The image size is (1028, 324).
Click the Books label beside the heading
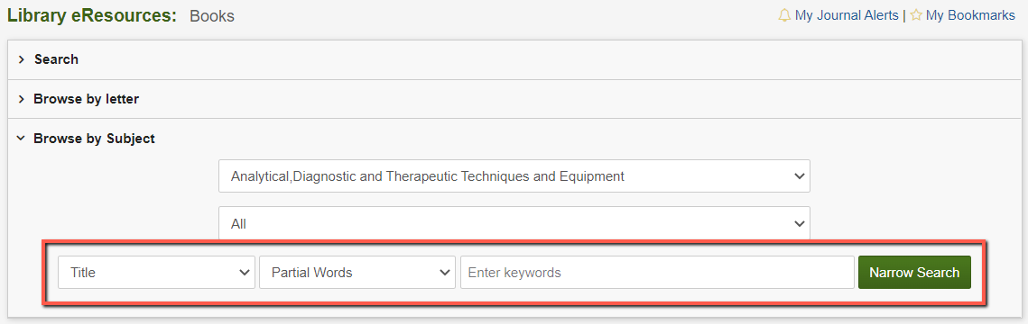212,16
